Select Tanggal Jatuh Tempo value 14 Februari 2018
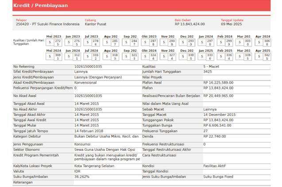This screenshot has height=187, width=282. 89,131
